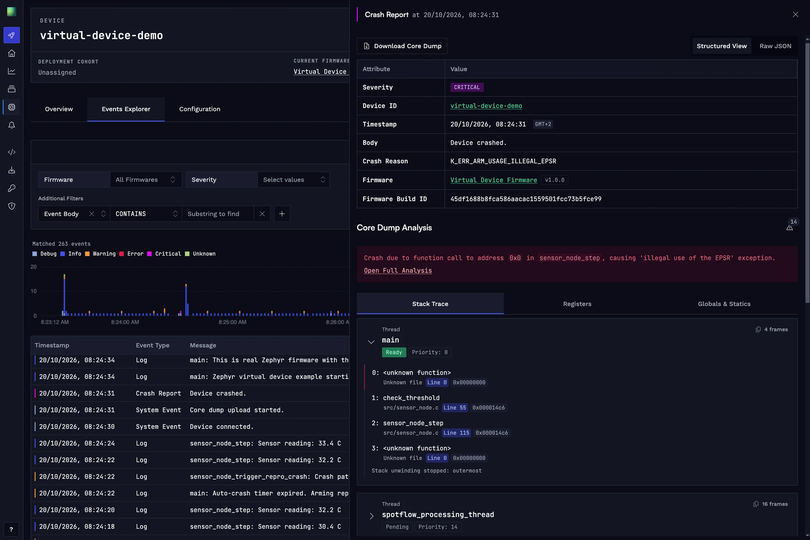Screen dimensions: 810x540
Task: Open the analytics chart sidebar icon
Action: click(x=11, y=71)
